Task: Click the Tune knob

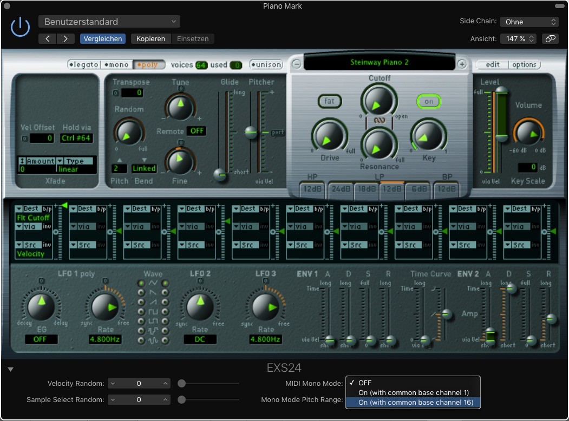Action: 180,107
